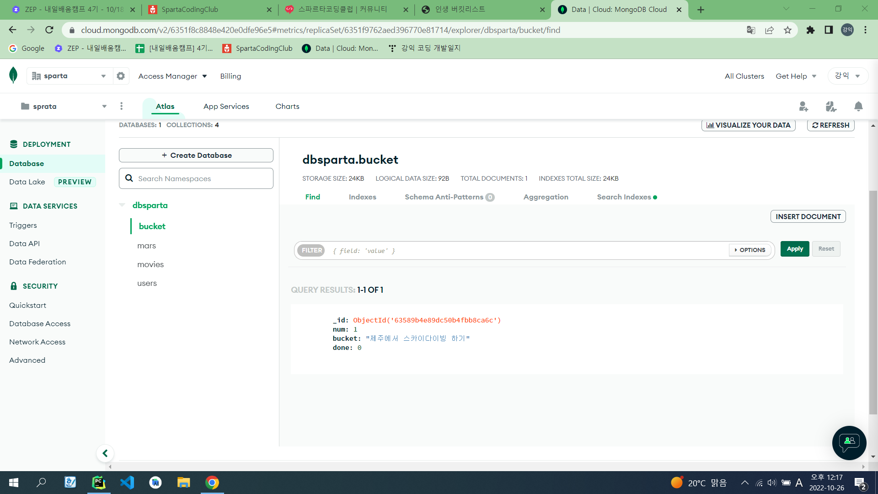Switch to the App Services tab
Viewport: 878px width, 494px height.
(226, 107)
